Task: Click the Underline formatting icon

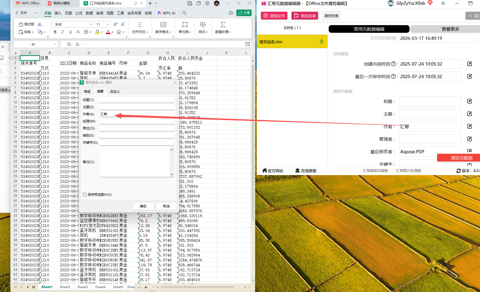Action: point(70,32)
